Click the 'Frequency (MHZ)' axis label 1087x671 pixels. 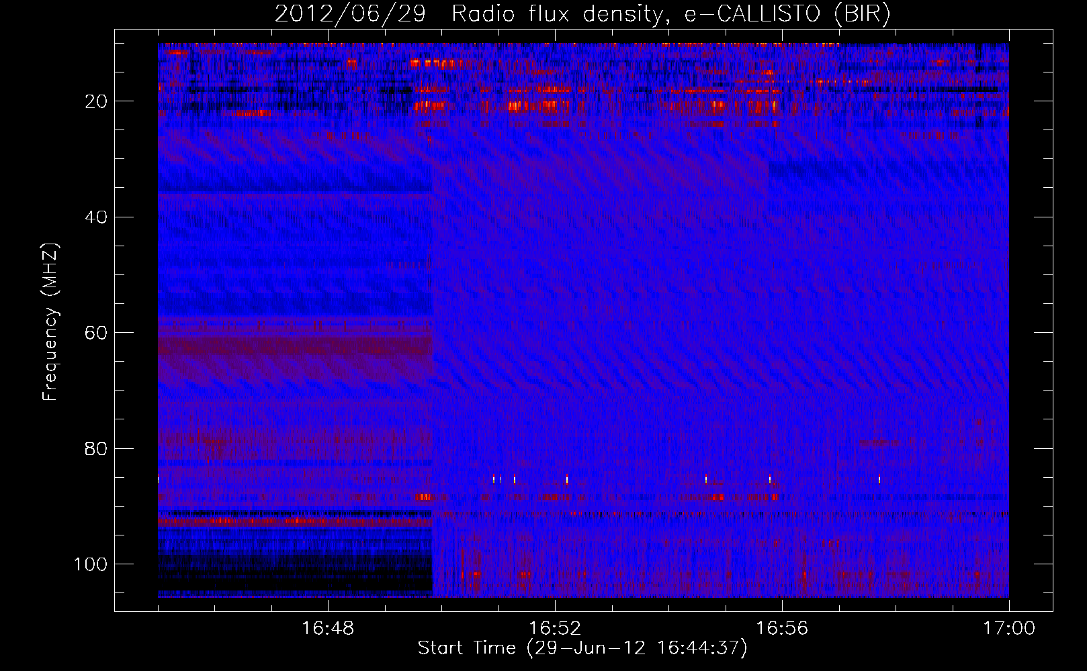51,322
